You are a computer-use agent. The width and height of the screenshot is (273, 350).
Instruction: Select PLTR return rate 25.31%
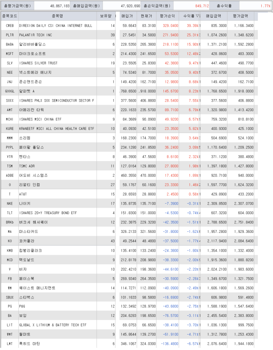tap(192, 35)
